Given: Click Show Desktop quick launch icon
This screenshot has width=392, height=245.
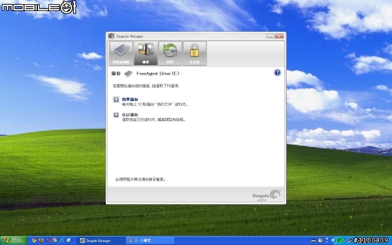Looking at the screenshot, I should (69, 241).
